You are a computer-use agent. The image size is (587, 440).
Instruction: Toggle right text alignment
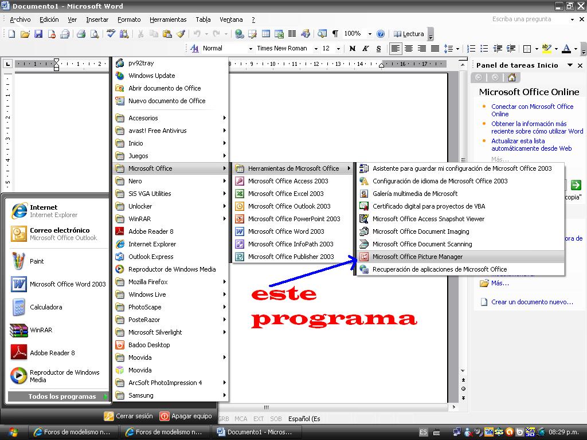(421, 48)
